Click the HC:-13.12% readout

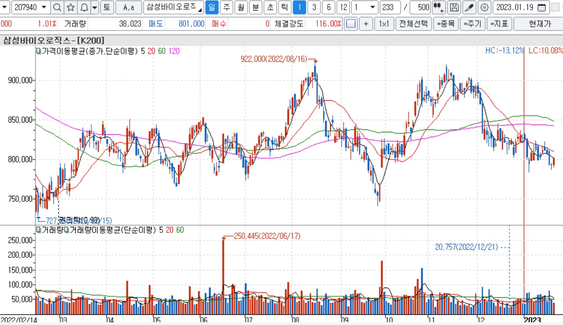click(505, 51)
